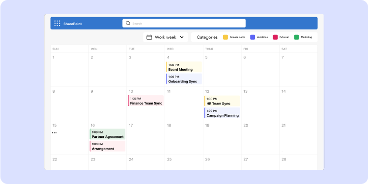Click the MON column header

tap(94, 49)
